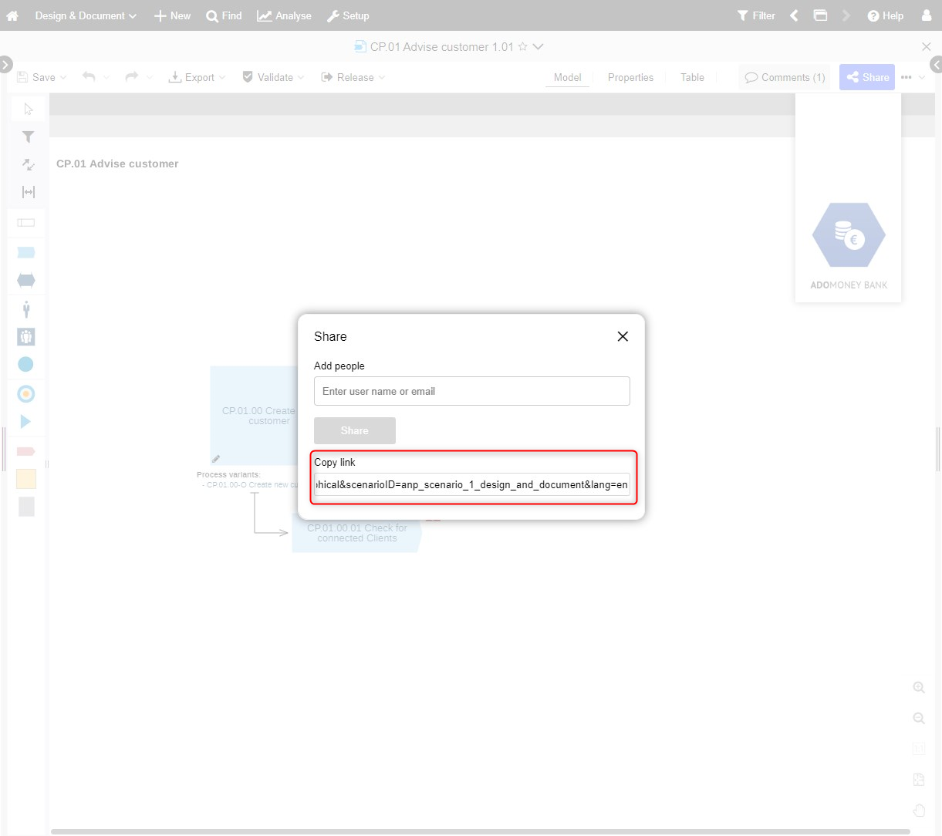Open the user profile icon
942x836 pixels.
pyautogui.click(x=927, y=15)
